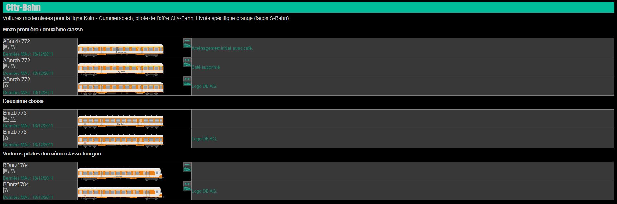Open the Bnrzb 778 Logo DB AG coach drawing
This screenshot has height=204, width=617.
click(x=121, y=141)
